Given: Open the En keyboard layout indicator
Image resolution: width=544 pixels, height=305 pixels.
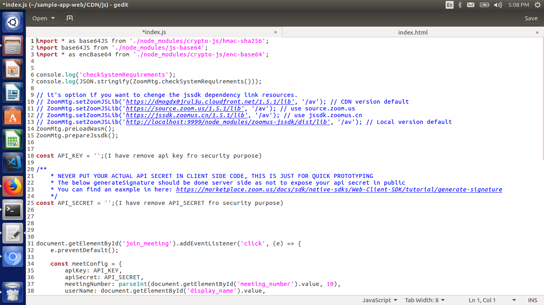Looking at the screenshot, I should (x=449, y=5).
